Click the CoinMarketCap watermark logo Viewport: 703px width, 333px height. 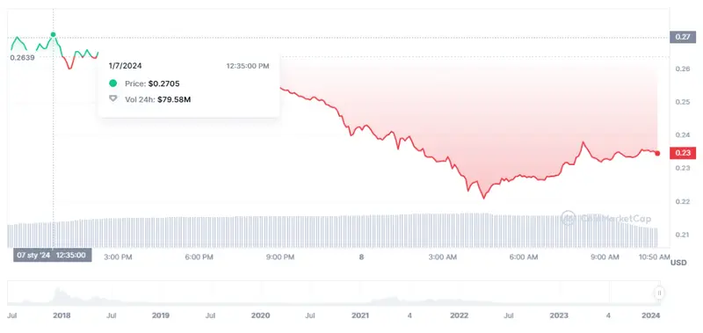tap(606, 218)
